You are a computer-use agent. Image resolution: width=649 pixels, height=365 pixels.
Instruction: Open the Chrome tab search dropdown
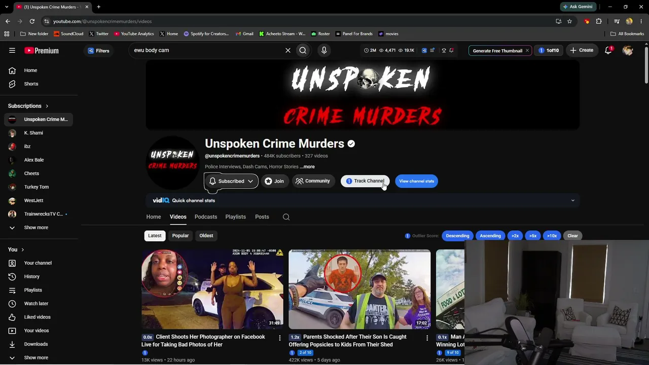7,7
